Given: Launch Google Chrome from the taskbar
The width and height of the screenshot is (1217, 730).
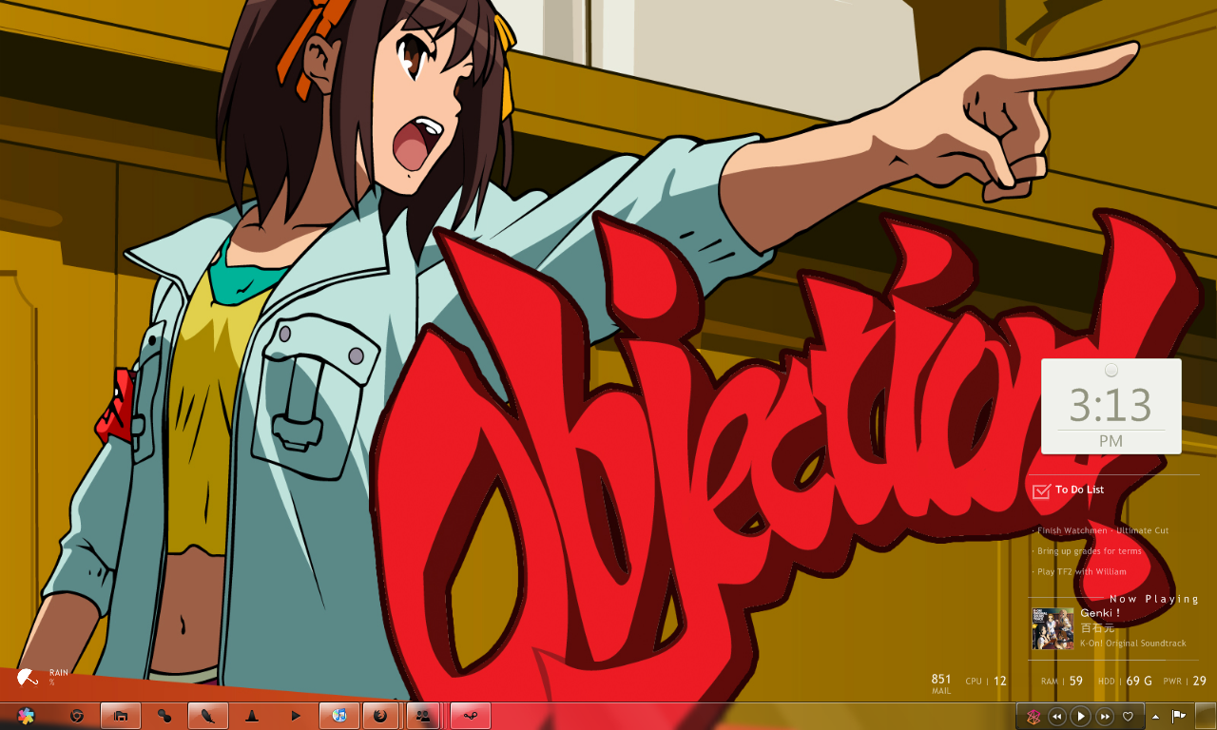Looking at the screenshot, I should pos(77,716).
